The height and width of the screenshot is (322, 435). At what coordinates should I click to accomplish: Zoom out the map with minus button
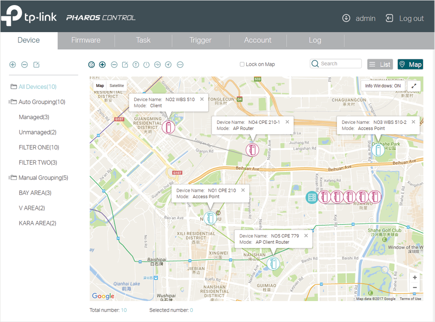(x=415, y=288)
